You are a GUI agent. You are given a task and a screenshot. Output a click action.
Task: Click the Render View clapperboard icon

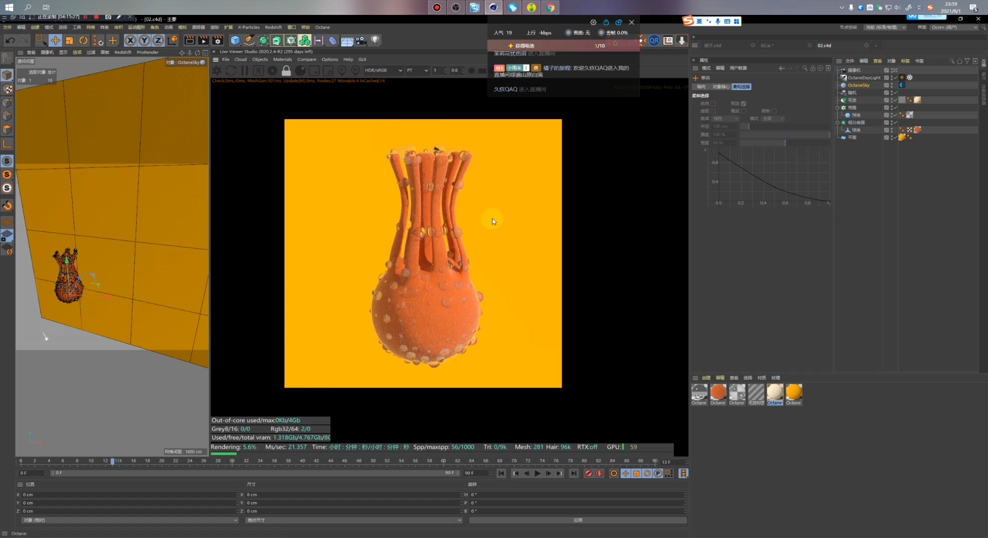190,40
